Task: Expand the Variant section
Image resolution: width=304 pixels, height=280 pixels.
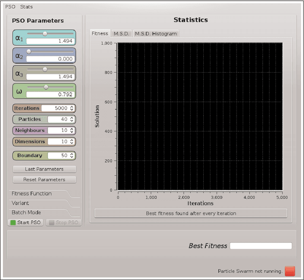Action: [20, 203]
